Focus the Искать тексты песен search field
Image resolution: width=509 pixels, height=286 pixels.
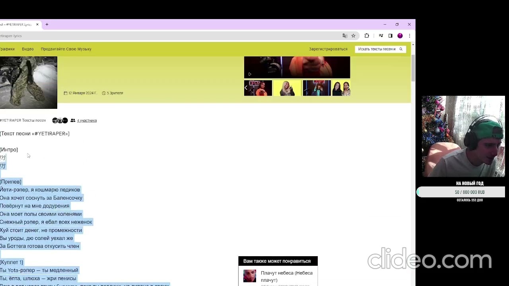pos(377,49)
